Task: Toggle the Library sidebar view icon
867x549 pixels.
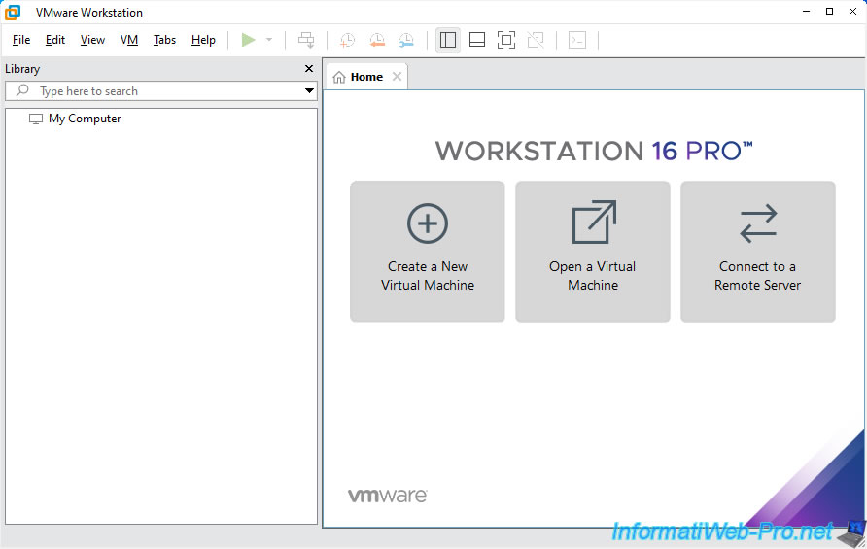Action: pyautogui.click(x=448, y=40)
